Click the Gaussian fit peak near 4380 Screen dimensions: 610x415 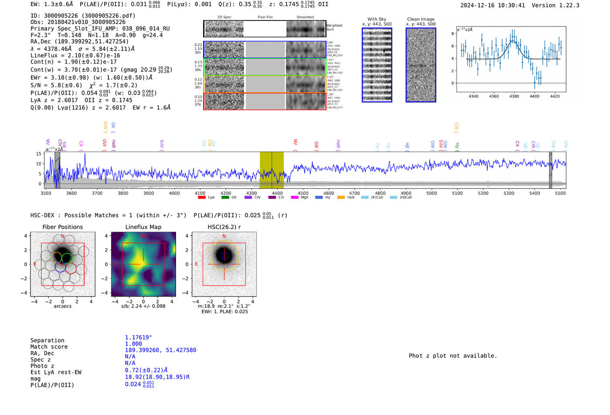(513, 41)
